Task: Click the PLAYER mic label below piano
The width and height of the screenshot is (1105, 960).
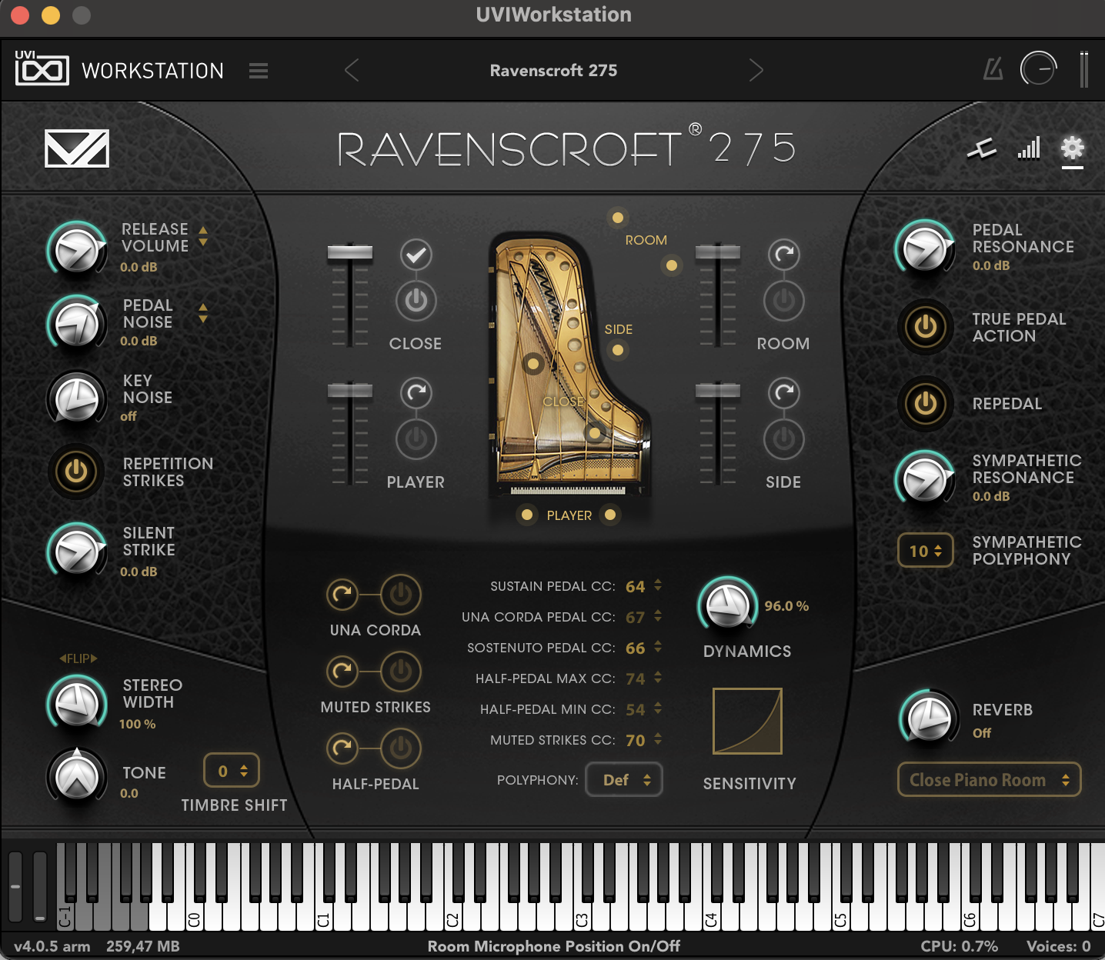Action: 569,515
